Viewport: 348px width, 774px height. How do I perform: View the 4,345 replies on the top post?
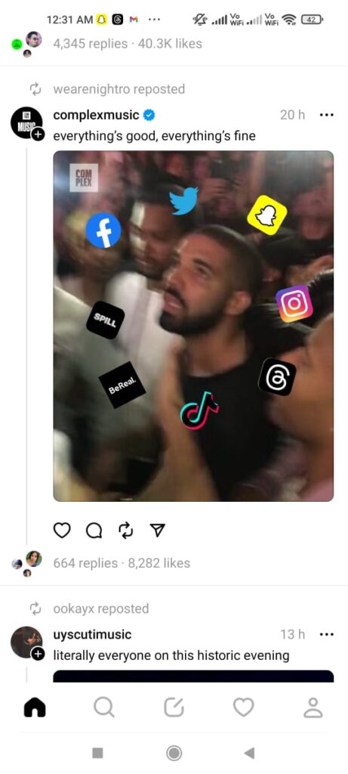click(x=90, y=43)
